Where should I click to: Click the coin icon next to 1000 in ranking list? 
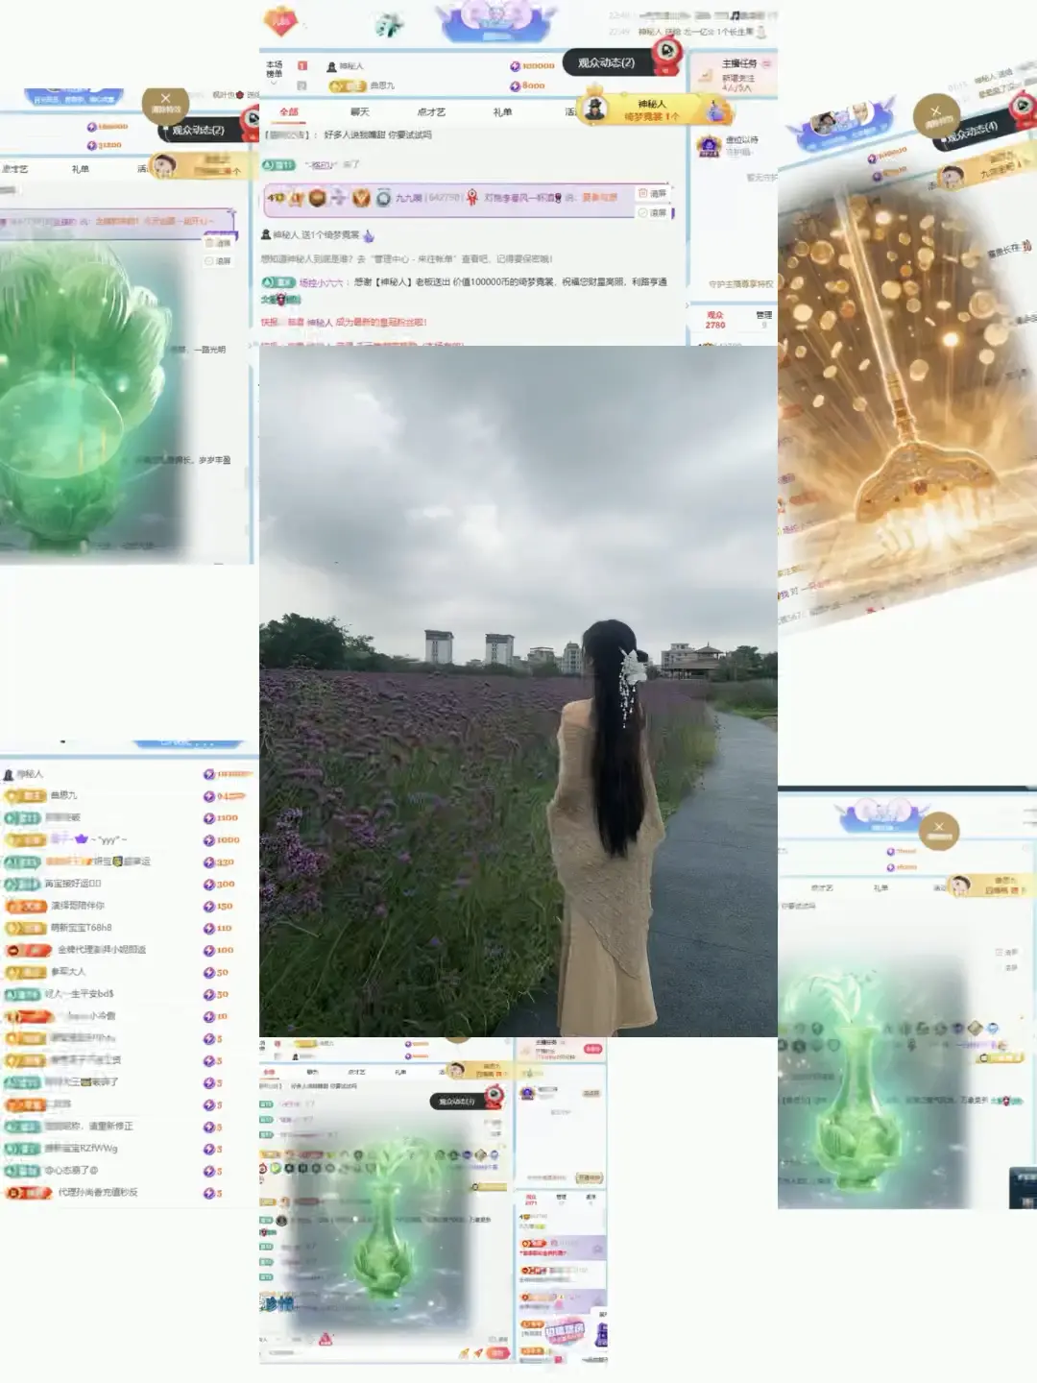(x=208, y=840)
